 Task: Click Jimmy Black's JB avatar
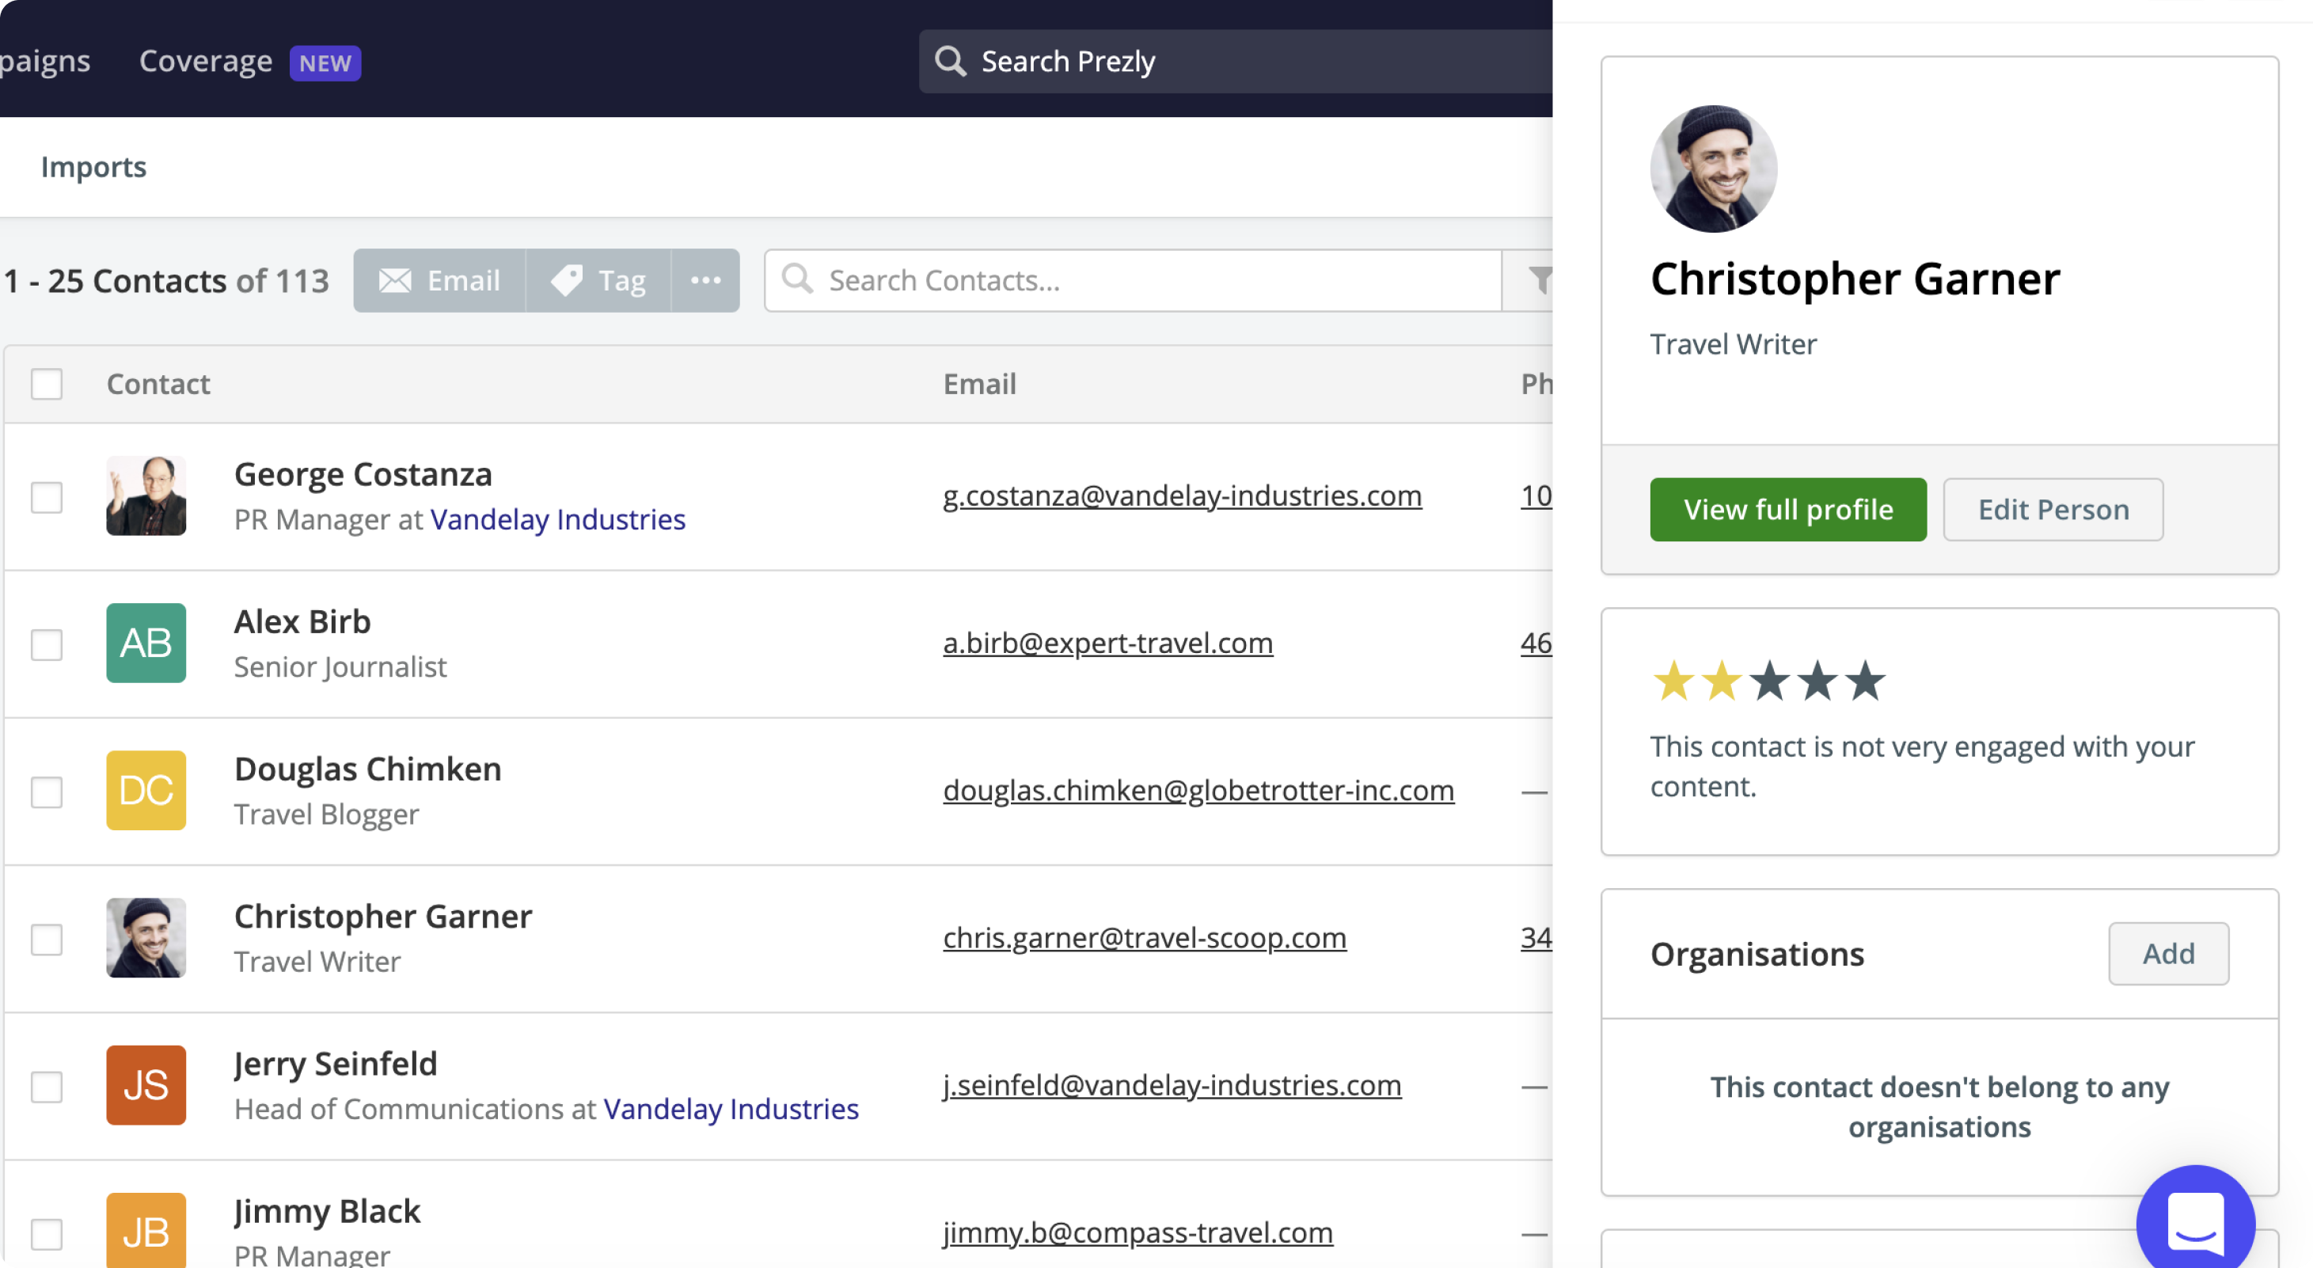tap(146, 1230)
